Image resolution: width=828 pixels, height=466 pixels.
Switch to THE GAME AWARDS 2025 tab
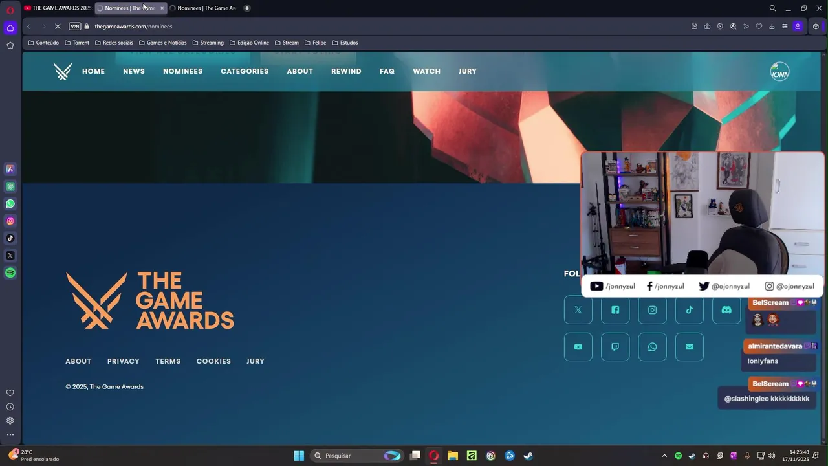coord(58,8)
